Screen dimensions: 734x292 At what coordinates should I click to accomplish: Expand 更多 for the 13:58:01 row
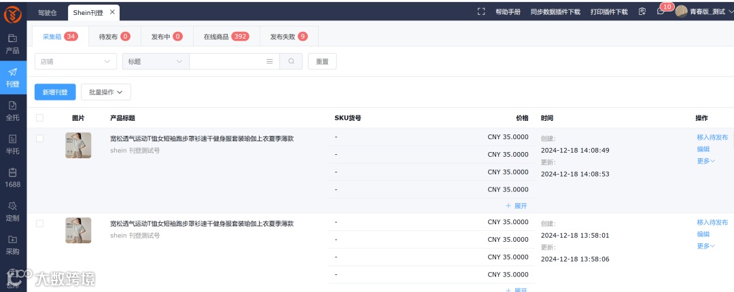(x=706, y=246)
